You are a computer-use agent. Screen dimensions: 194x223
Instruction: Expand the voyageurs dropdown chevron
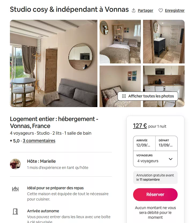[171, 159]
